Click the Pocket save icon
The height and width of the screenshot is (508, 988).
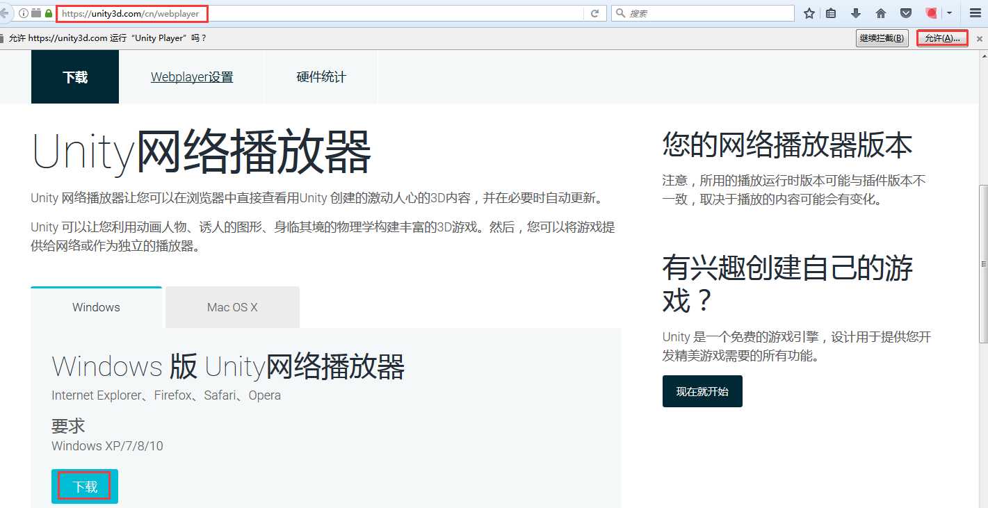(x=906, y=13)
